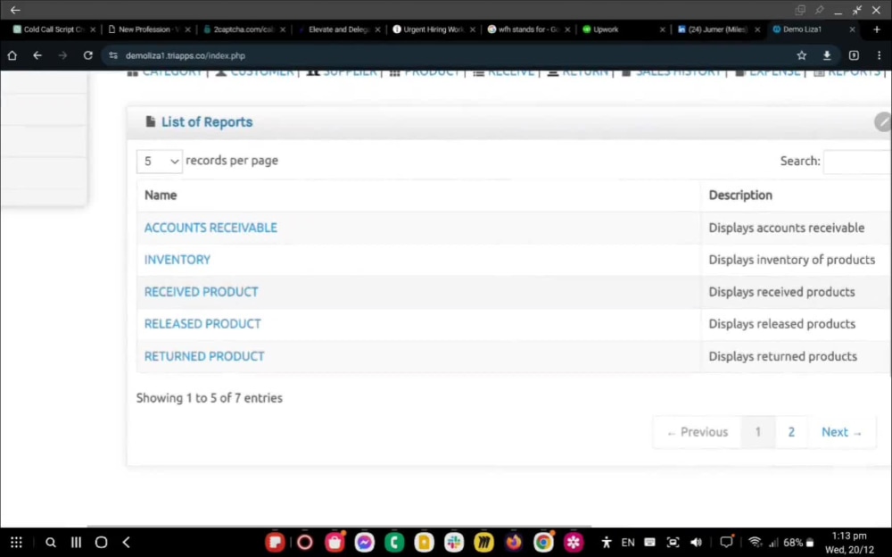Image resolution: width=892 pixels, height=557 pixels.
Task: Click the PRODUCT grid icon
Action: [394, 71]
